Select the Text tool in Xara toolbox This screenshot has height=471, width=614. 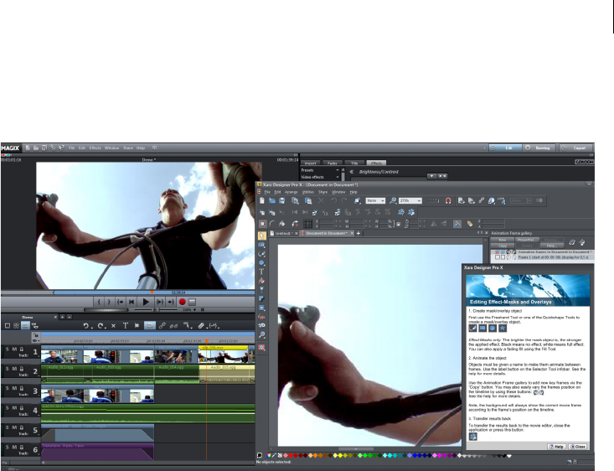[261, 272]
